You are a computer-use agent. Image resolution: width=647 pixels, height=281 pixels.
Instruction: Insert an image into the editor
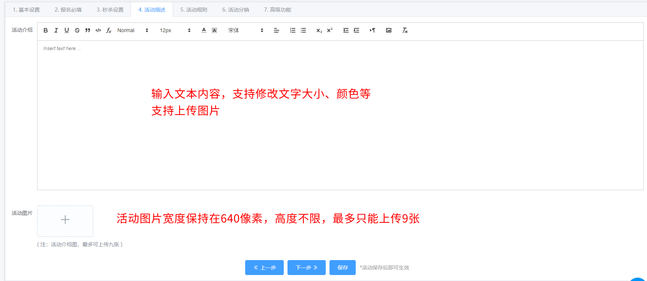coord(389,30)
